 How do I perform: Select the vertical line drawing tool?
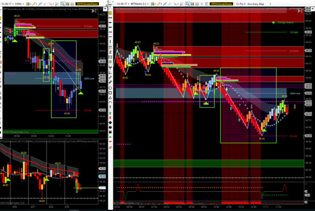coord(110,42)
